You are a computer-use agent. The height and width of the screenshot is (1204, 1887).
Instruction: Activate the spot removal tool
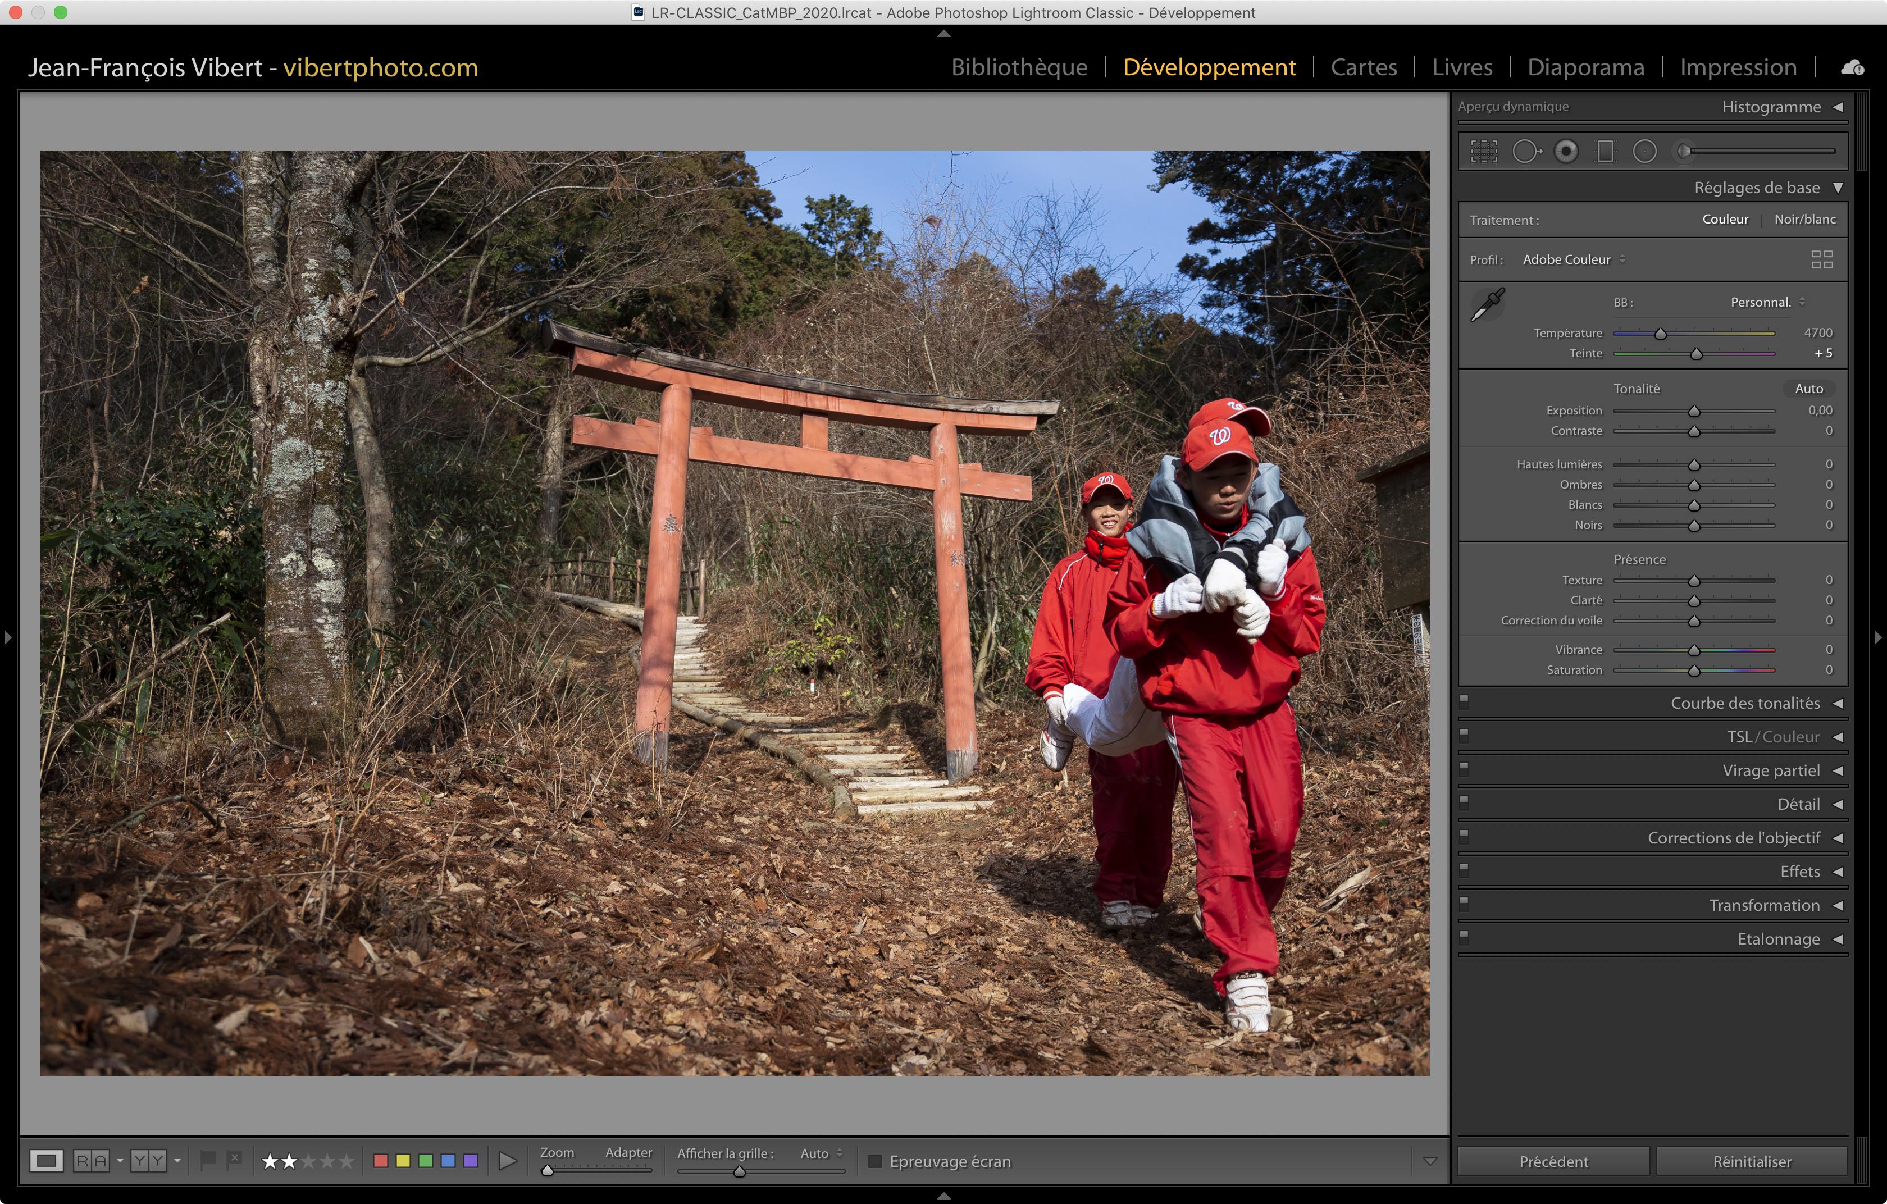click(1525, 151)
